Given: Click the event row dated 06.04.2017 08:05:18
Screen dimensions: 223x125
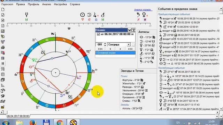Looking at the screenshot, I should tap(179, 72).
